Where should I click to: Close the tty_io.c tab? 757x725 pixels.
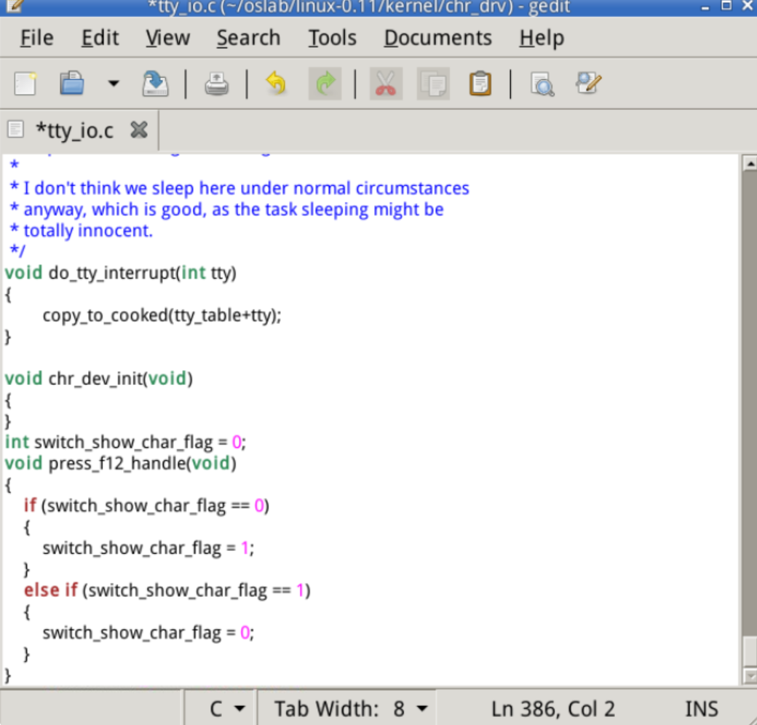[x=138, y=130]
